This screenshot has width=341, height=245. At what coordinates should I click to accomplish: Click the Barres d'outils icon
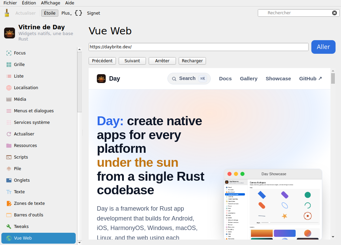coord(9,215)
